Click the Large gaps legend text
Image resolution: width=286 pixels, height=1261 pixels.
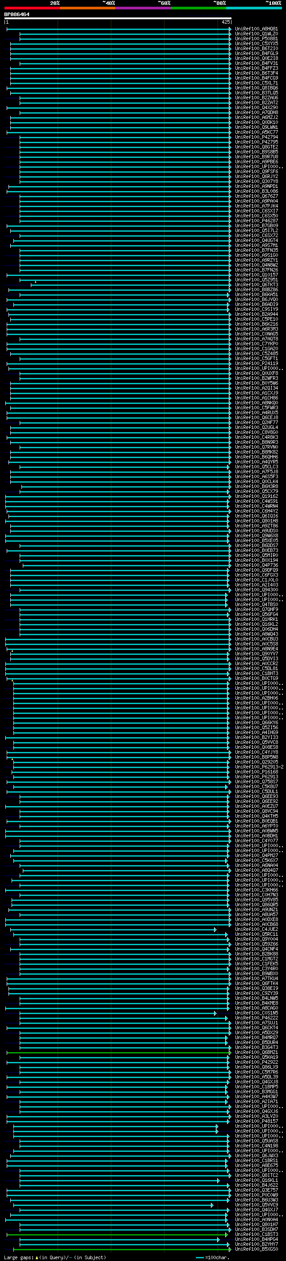coord(55,1257)
